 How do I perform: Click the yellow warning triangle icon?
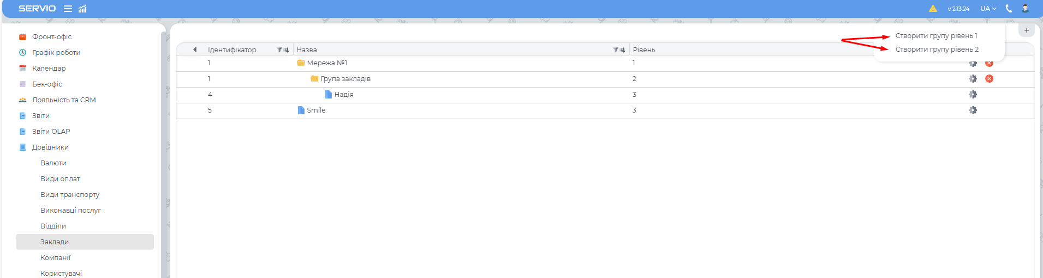pyautogui.click(x=933, y=9)
